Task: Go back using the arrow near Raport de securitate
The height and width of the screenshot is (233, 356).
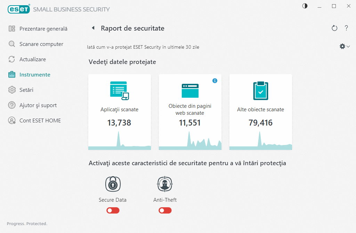Action: (x=93, y=28)
